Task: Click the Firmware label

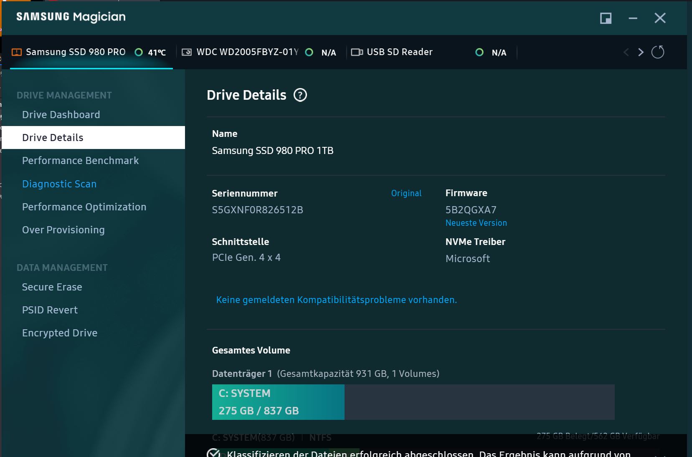Action: (x=466, y=193)
